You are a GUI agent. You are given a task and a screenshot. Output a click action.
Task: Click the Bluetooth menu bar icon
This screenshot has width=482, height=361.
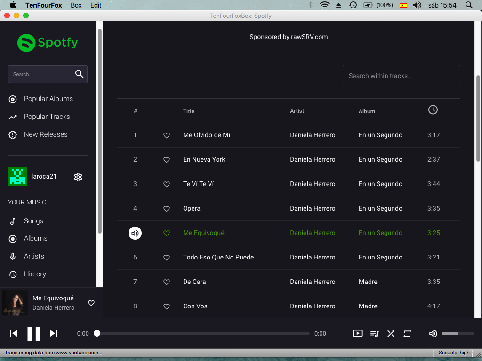pos(311,5)
